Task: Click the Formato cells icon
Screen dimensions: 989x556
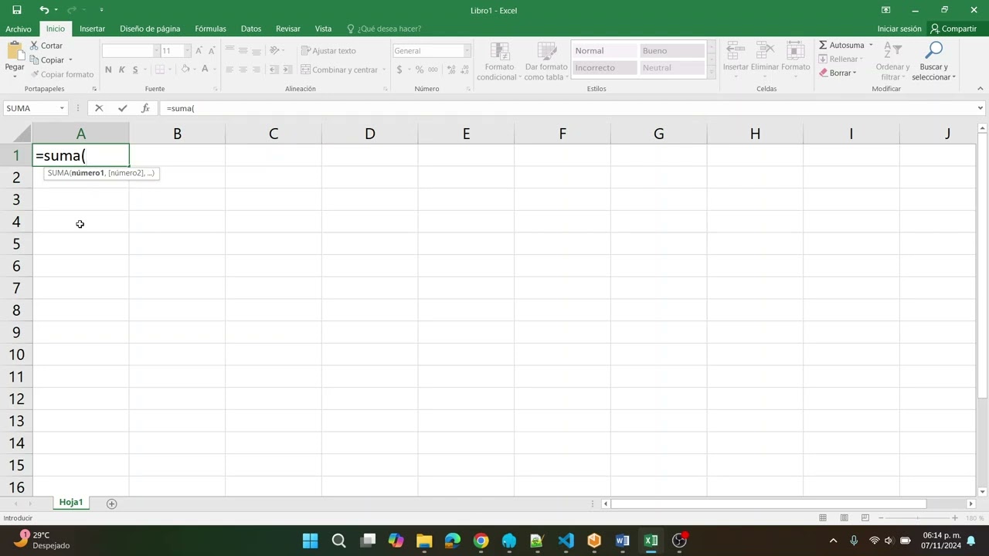Action: 795,51
